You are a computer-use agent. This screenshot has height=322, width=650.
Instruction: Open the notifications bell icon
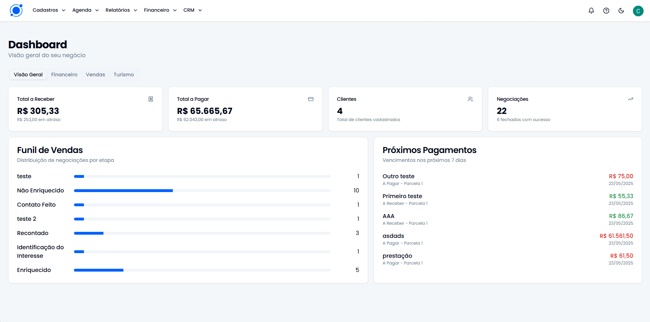click(591, 10)
